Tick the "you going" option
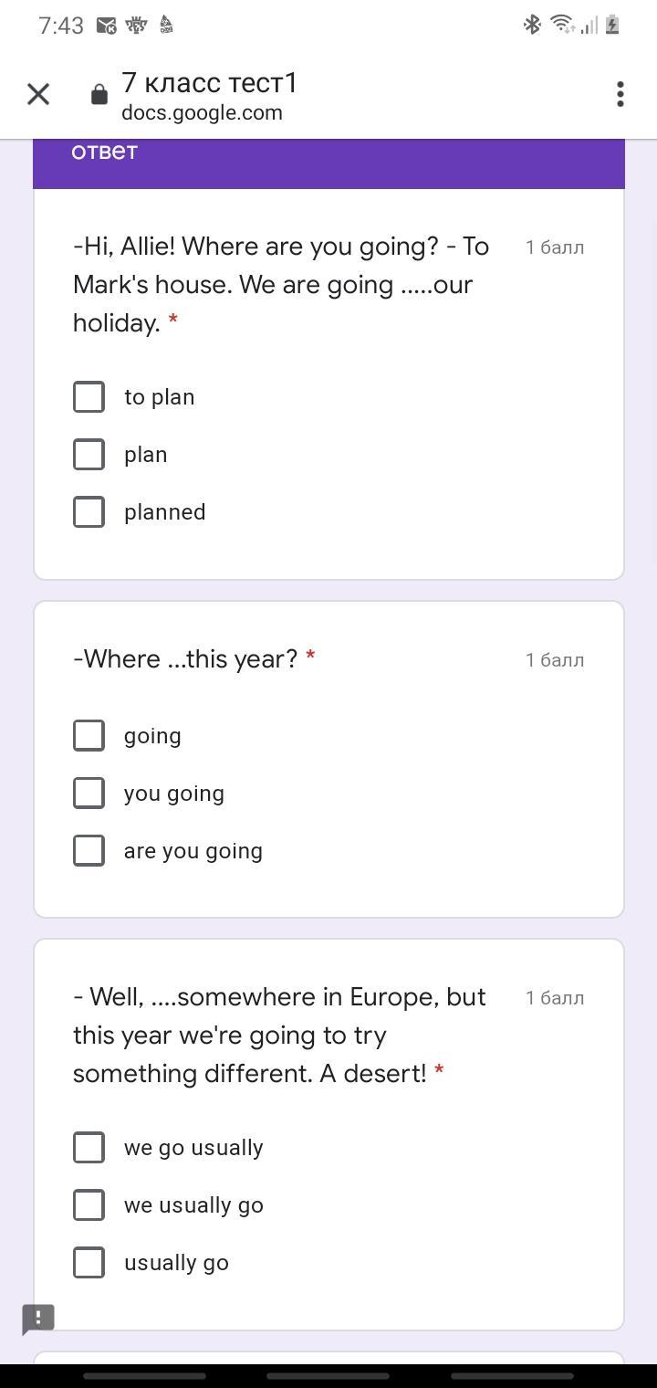 (89, 794)
